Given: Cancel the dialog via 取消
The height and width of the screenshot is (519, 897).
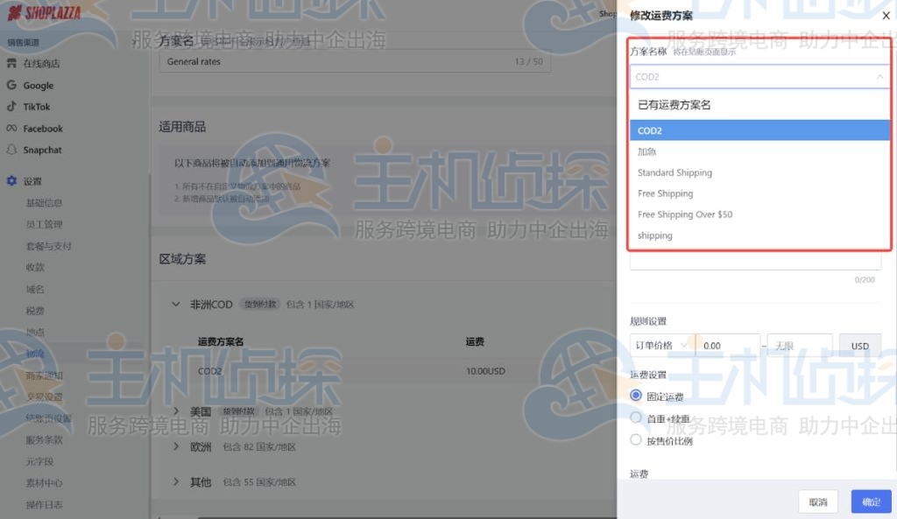Looking at the screenshot, I should tap(818, 501).
